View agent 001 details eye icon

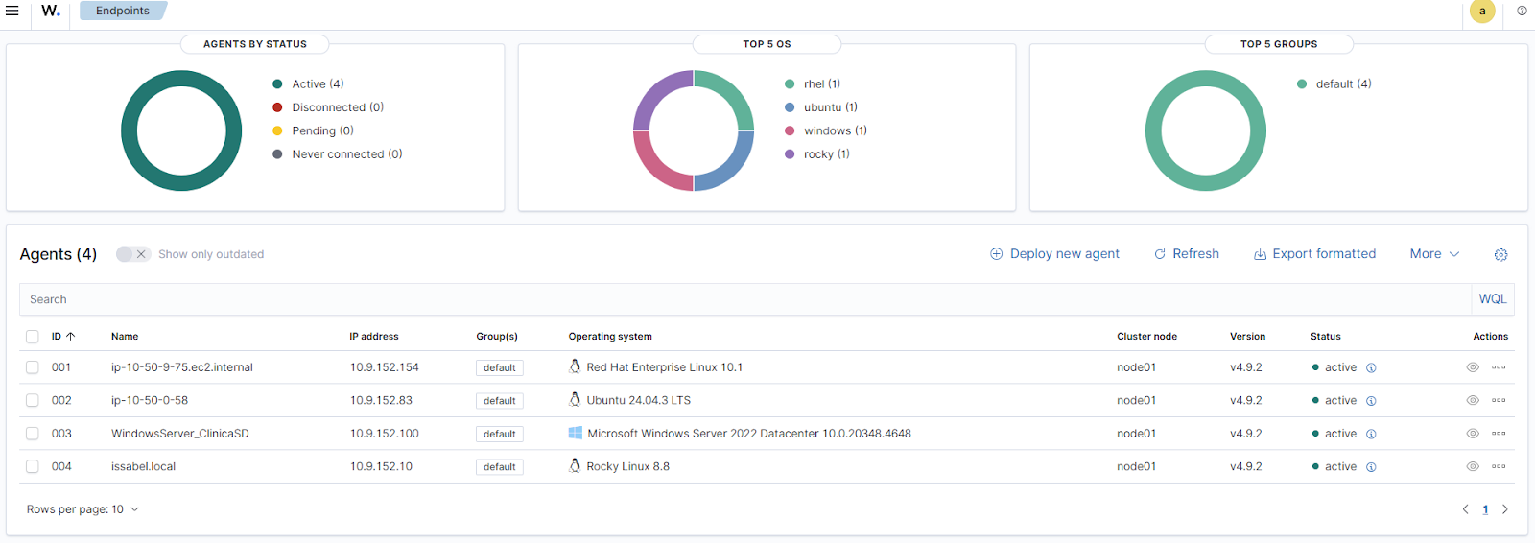tap(1473, 367)
